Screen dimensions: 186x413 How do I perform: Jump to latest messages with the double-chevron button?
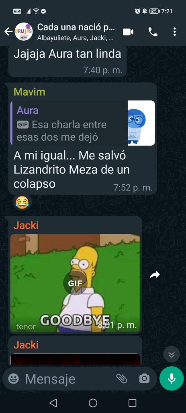tap(171, 355)
